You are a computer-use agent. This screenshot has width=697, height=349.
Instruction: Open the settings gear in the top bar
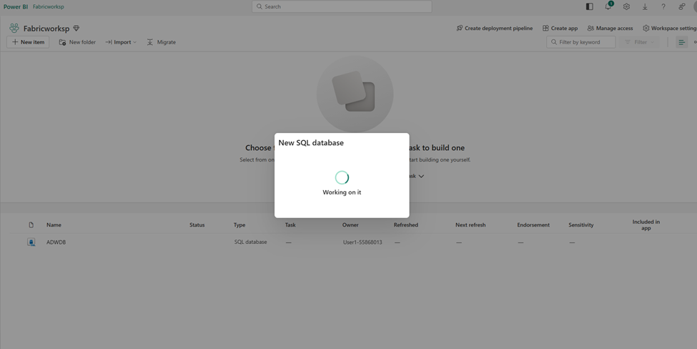pyautogui.click(x=626, y=6)
